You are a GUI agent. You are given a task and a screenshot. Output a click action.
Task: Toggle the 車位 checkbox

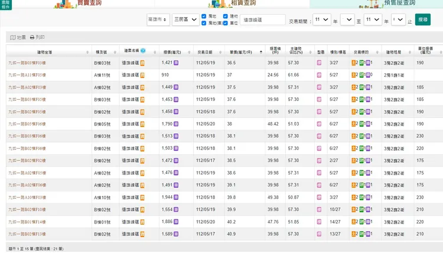tap(226, 22)
